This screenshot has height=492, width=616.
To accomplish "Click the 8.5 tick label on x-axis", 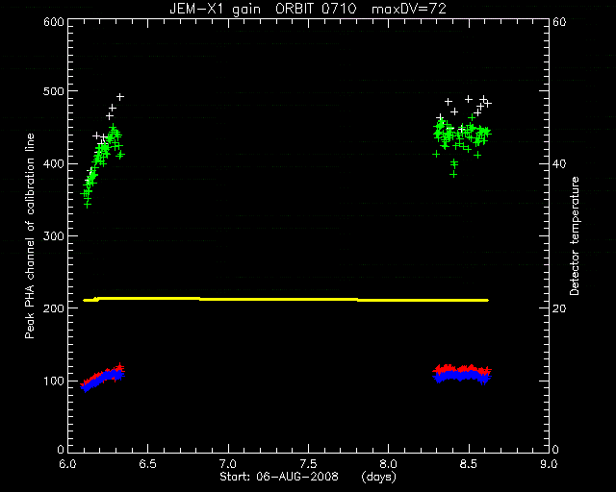I will click(469, 464).
